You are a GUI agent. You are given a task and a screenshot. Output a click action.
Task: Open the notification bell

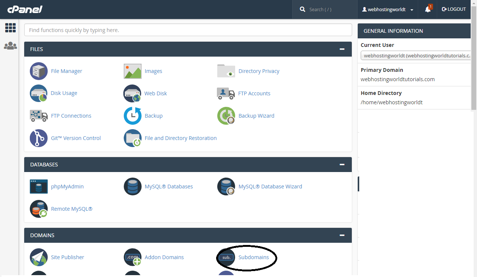click(427, 9)
